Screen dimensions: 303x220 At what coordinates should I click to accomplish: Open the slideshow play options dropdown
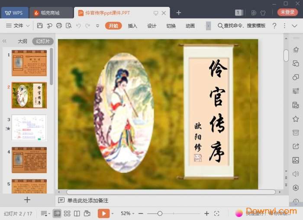[x=113, y=214]
